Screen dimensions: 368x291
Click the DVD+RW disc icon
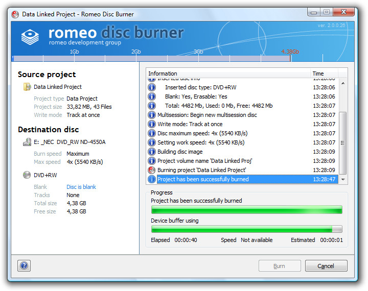click(27, 175)
